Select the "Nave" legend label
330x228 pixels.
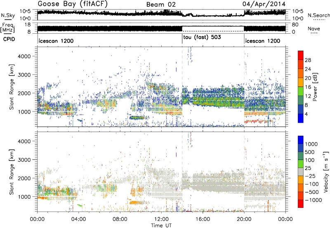(314, 28)
